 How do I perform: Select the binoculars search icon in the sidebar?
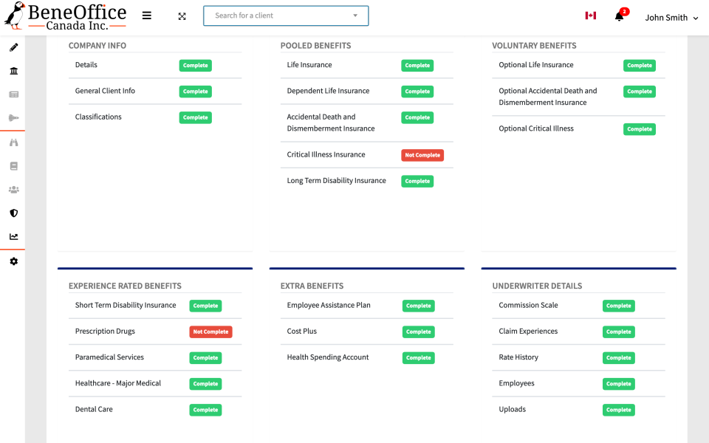pos(13,142)
